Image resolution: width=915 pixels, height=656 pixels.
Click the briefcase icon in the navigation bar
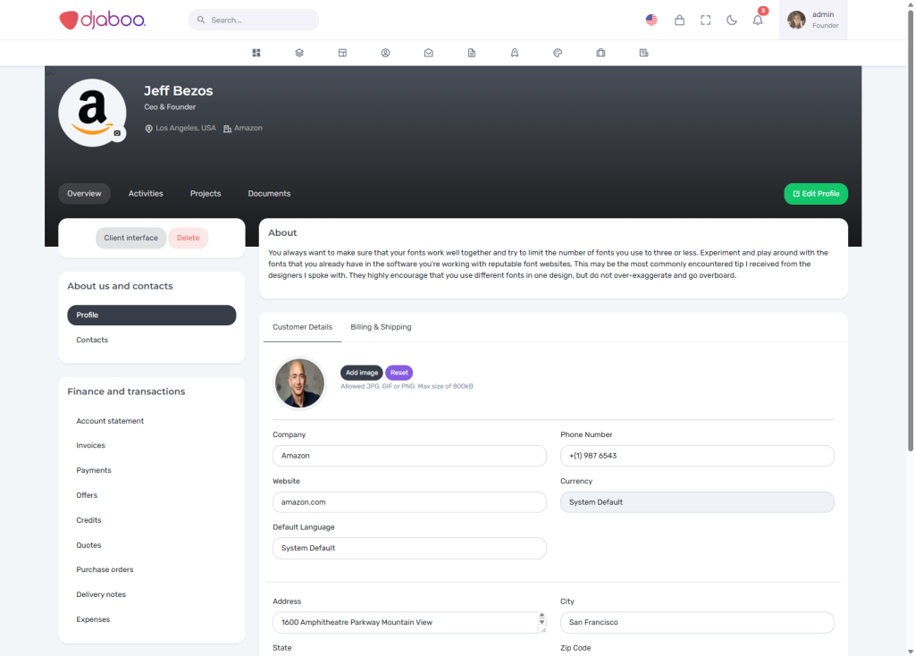point(600,53)
